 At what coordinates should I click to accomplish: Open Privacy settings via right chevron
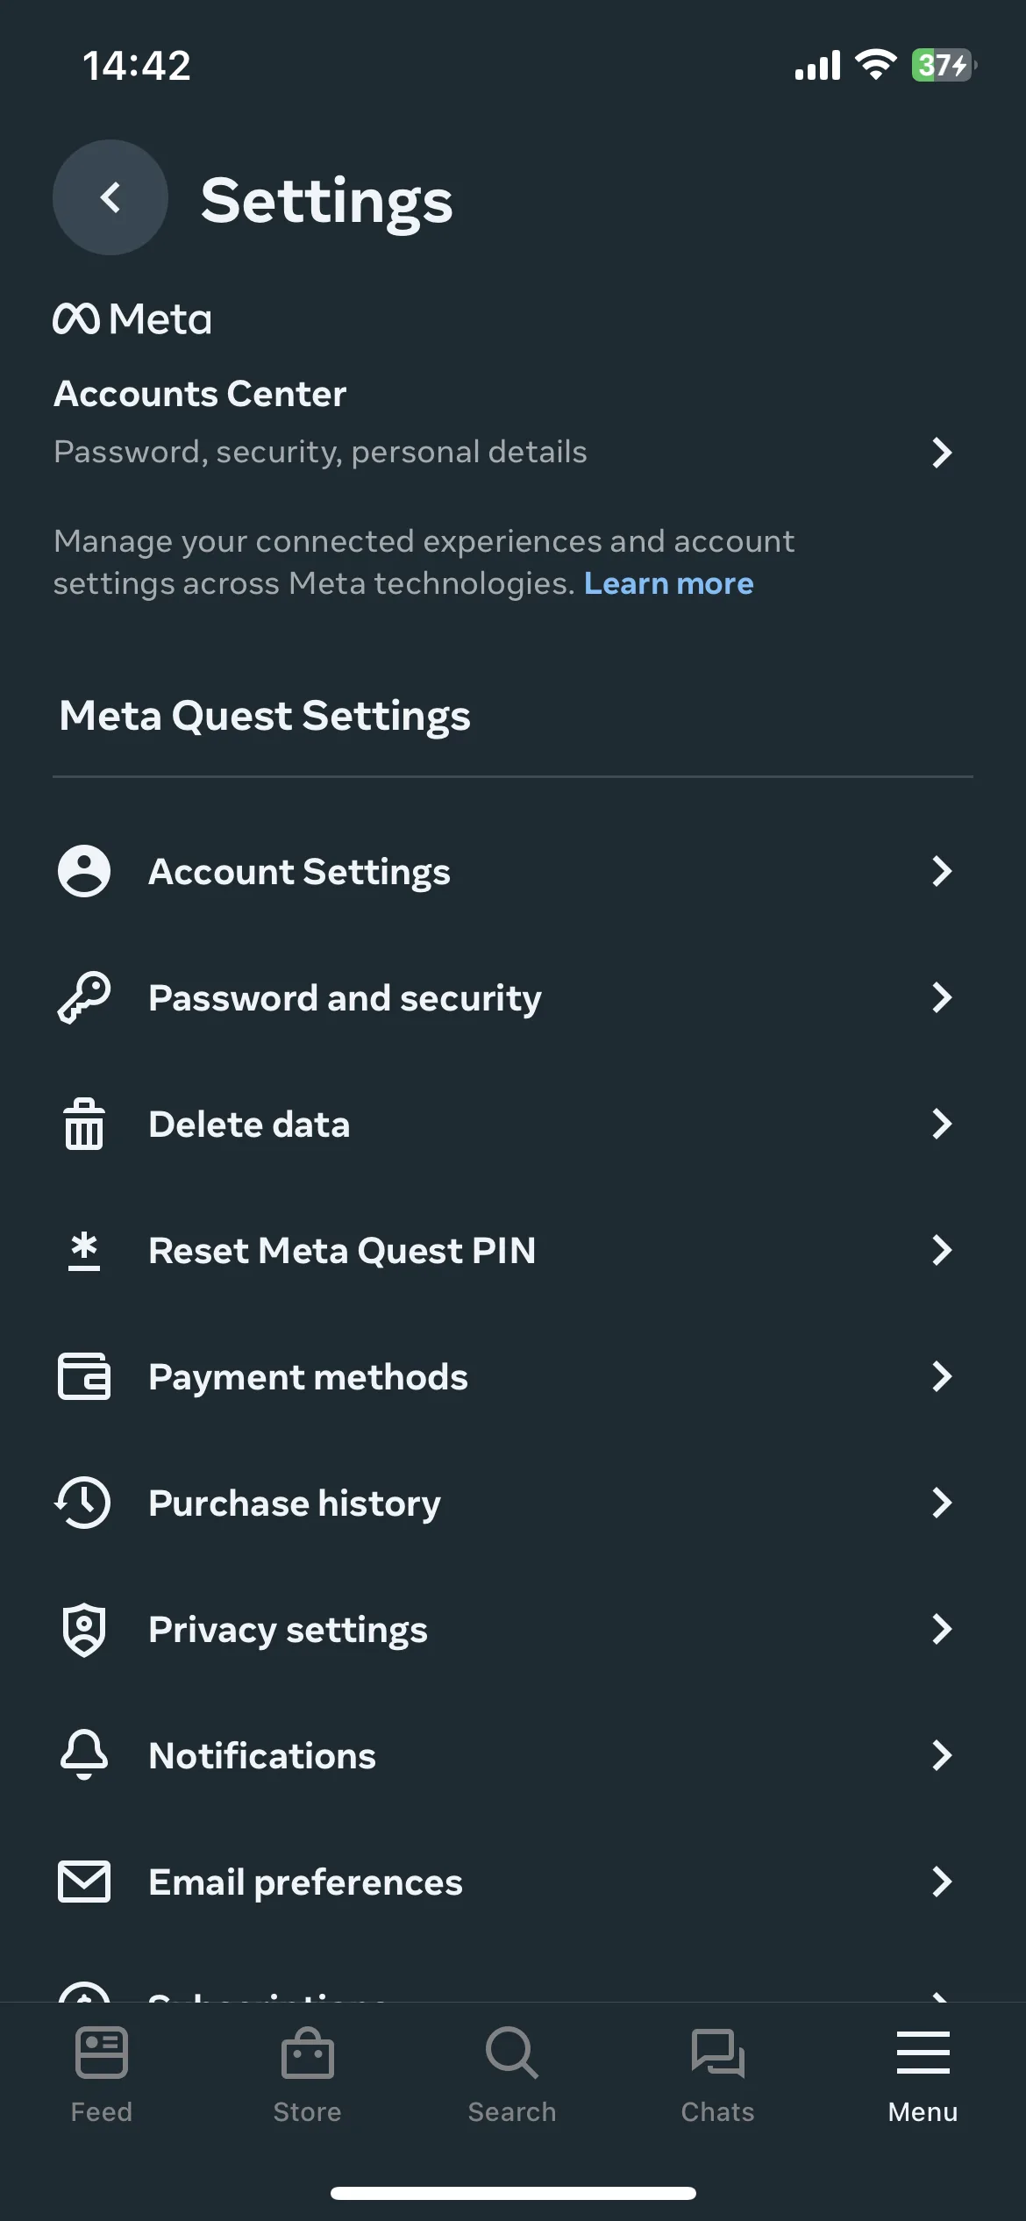point(942,1629)
